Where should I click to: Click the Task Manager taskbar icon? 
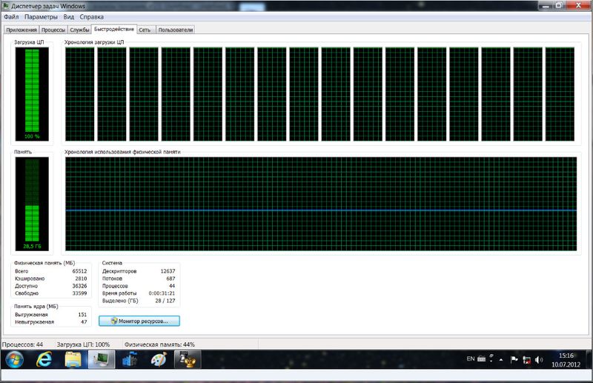pos(102,359)
